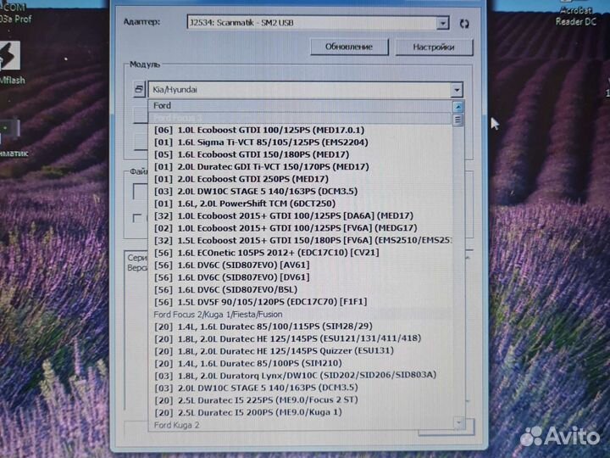Select 1.6L ECOnetic 105PS 2012+ (EDC17C10)
The height and width of the screenshot is (458, 610).
300,253
